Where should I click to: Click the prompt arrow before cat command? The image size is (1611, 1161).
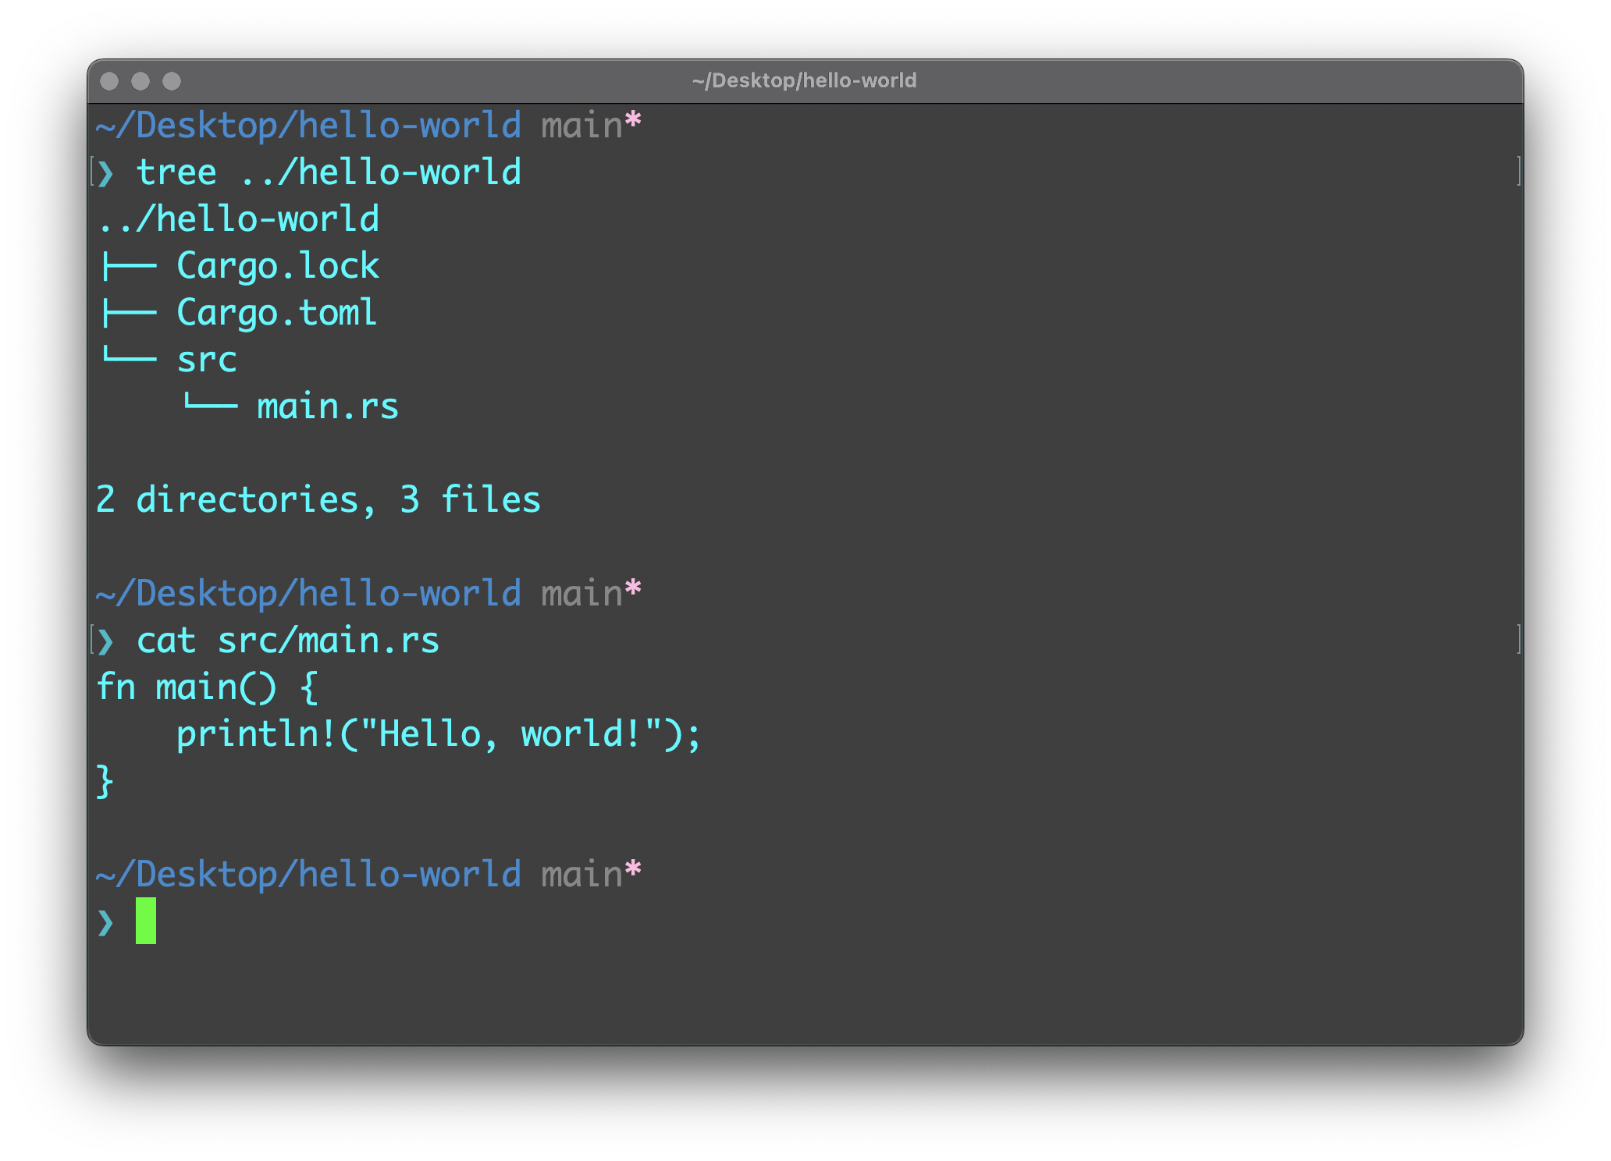pyautogui.click(x=106, y=641)
